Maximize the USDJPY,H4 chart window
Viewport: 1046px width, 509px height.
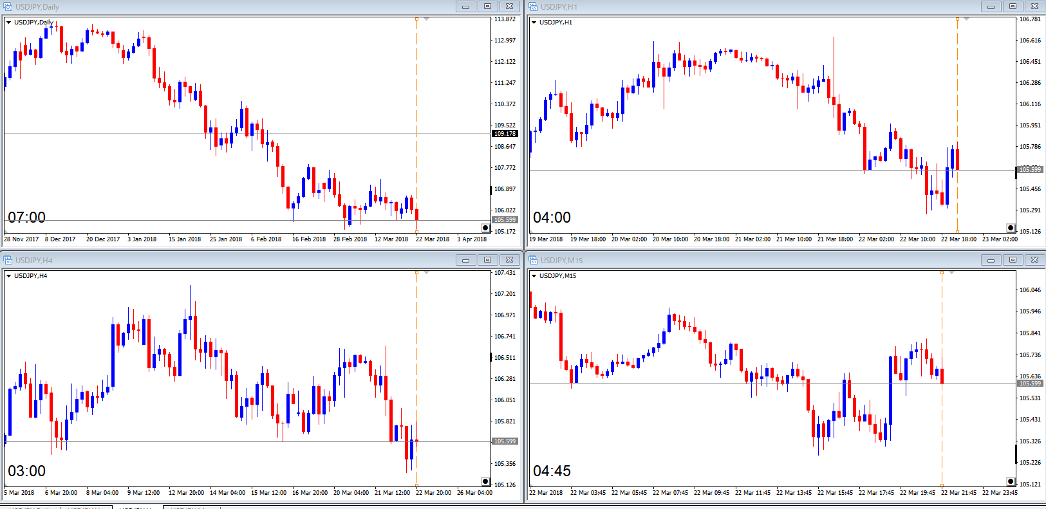pos(487,260)
